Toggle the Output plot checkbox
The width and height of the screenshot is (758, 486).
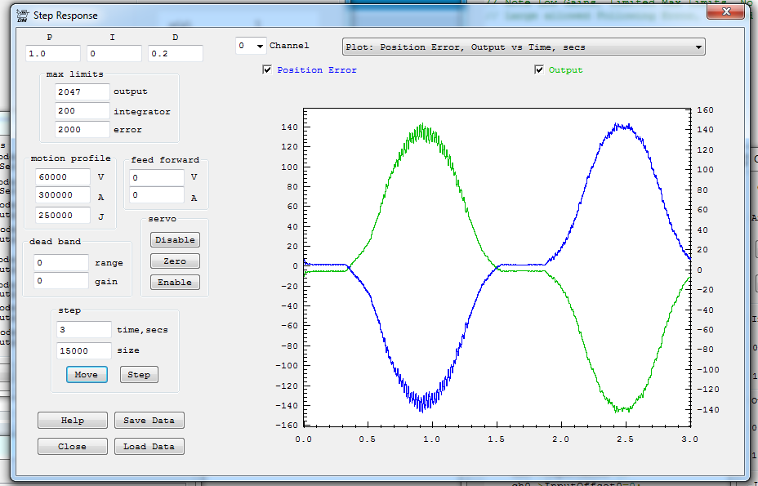tap(539, 70)
